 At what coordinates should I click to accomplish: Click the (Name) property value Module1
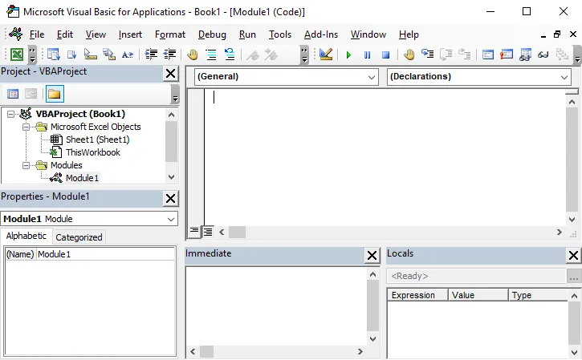(106, 254)
